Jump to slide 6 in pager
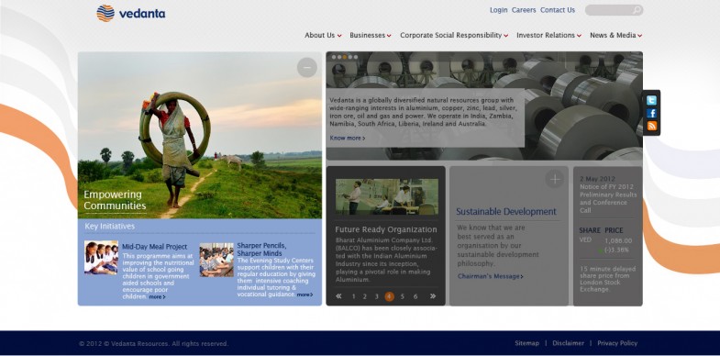Image resolution: width=720 pixels, height=356 pixels. pos(415,296)
